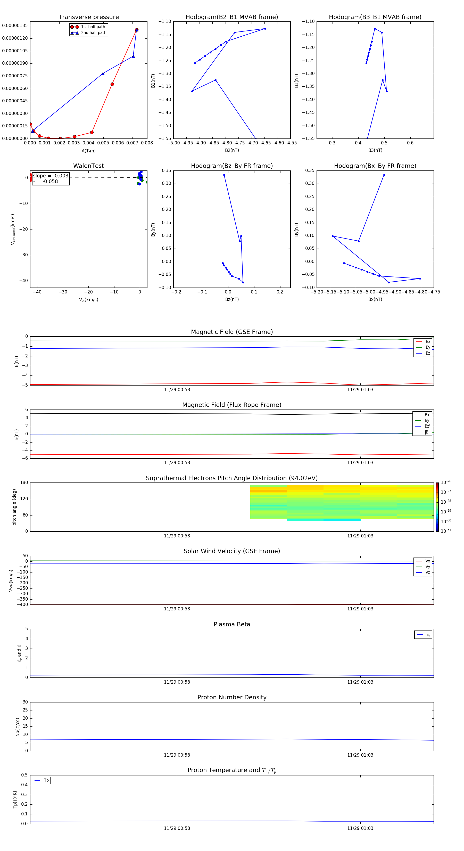Click the 'Bx(nT)' x-axis label
Screen dimensions: 464x851
point(375,299)
